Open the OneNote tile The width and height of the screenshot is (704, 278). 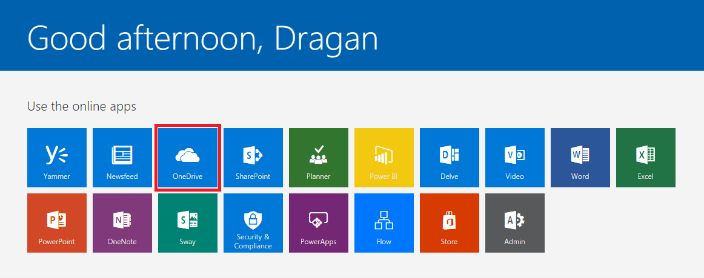tap(122, 223)
